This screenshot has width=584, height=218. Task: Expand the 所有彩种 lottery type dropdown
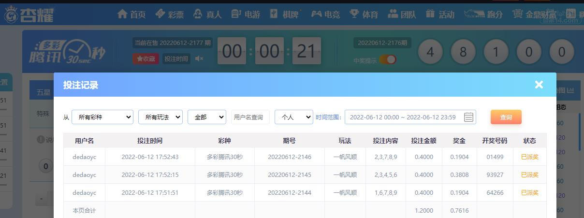click(x=102, y=117)
